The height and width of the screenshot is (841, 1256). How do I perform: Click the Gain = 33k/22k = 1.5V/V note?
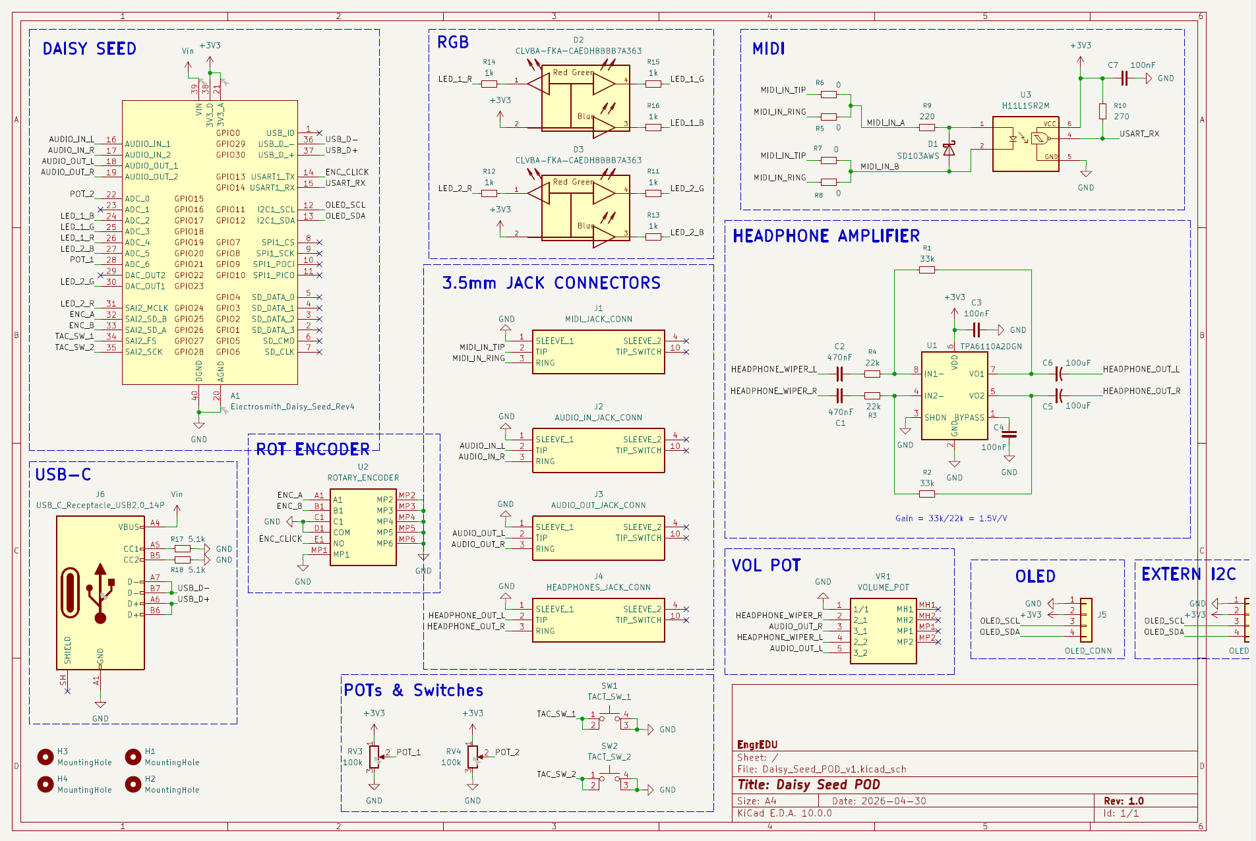[x=951, y=519]
